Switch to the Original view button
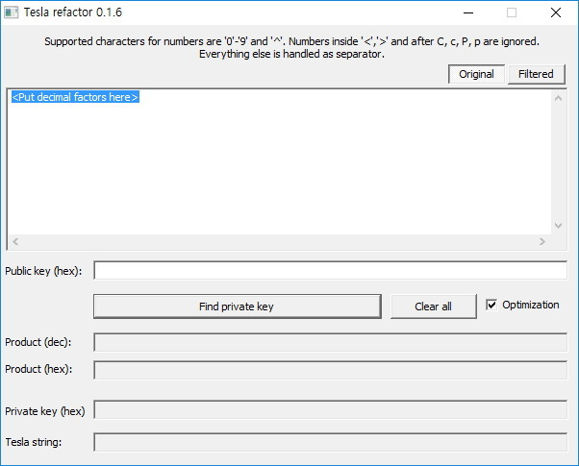 476,74
